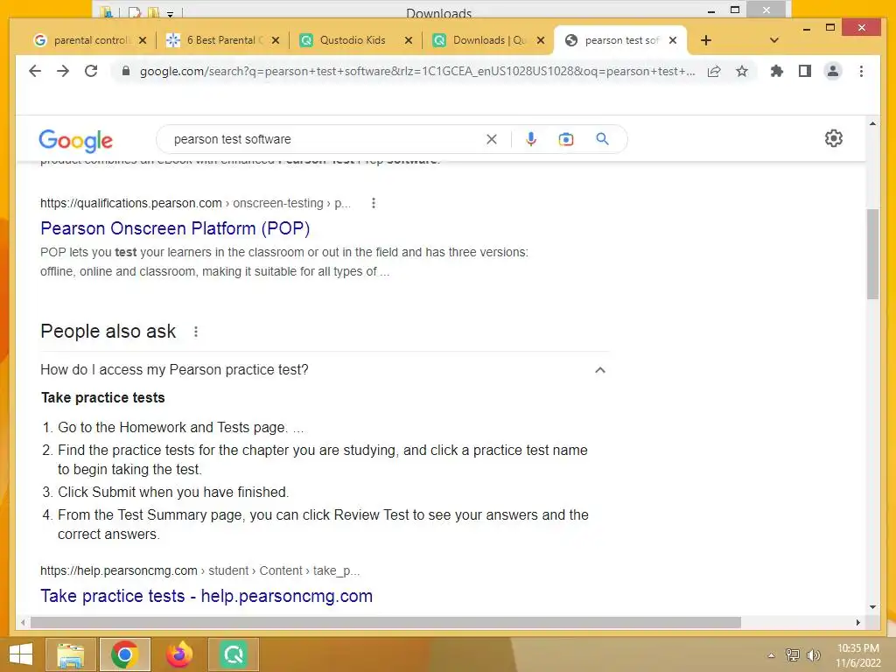
Task: Show hidden system tray icons
Action: click(x=772, y=655)
